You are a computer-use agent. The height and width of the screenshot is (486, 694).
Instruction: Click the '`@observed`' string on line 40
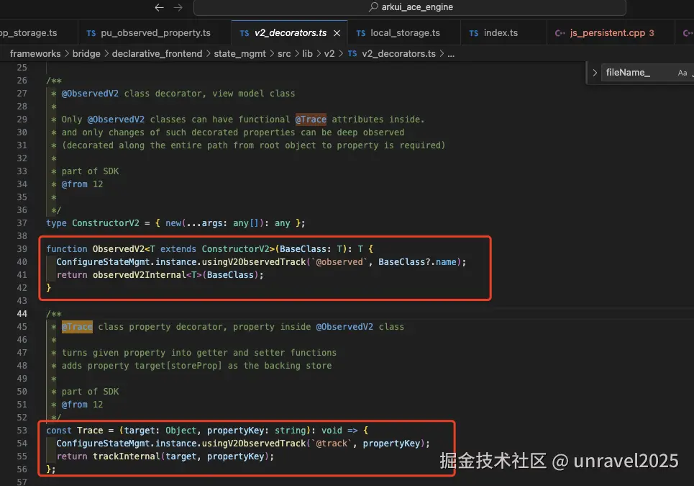339,262
